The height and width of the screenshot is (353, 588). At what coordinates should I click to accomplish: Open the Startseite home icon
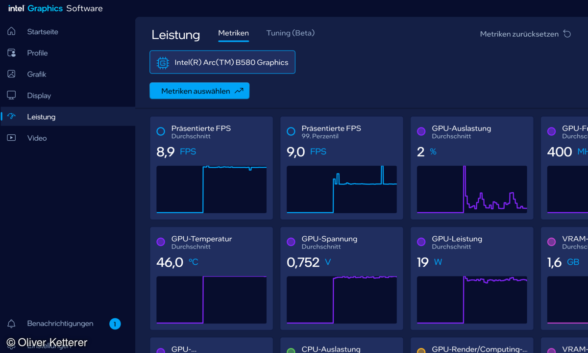[x=11, y=31]
